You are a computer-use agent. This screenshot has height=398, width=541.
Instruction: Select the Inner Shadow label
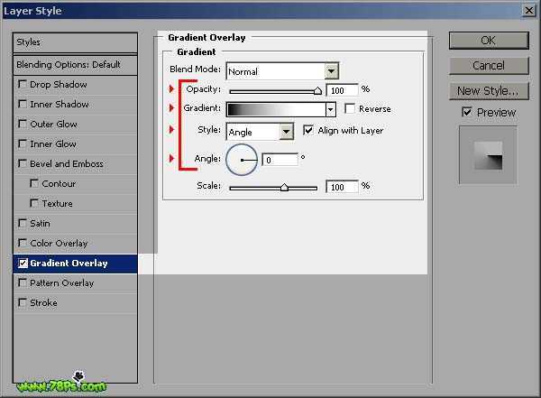(x=60, y=104)
